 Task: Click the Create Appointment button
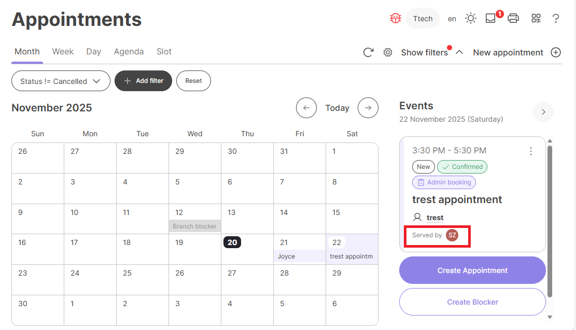(472, 270)
